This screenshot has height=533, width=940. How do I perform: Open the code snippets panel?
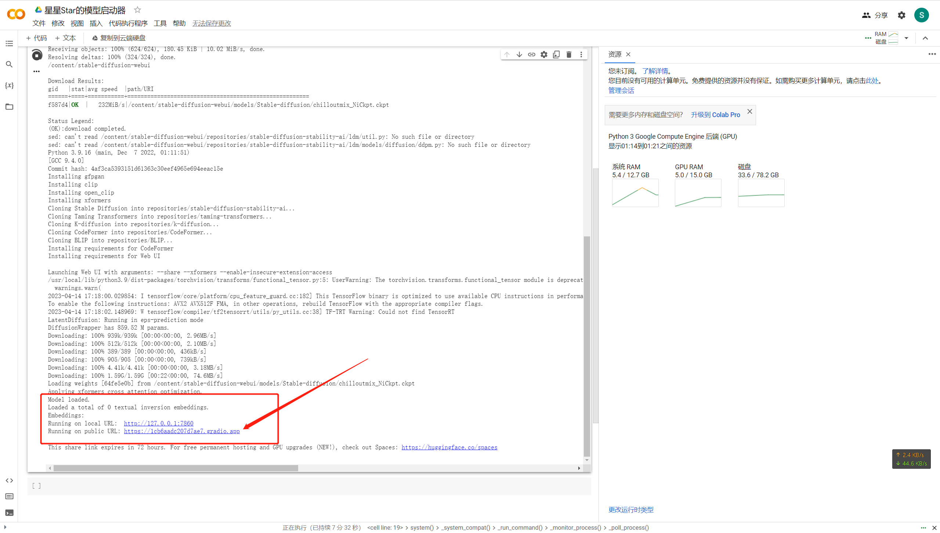point(9,481)
